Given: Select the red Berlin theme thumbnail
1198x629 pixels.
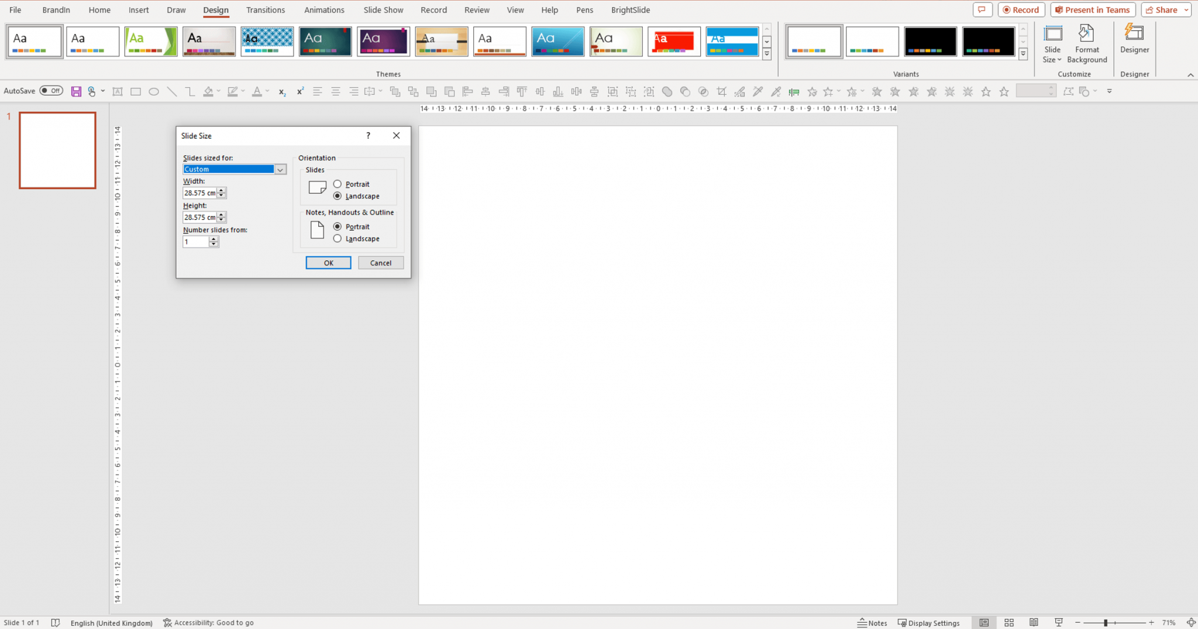Looking at the screenshot, I should pos(674,41).
